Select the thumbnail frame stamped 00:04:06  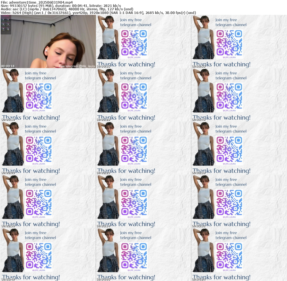pos(143,254)
